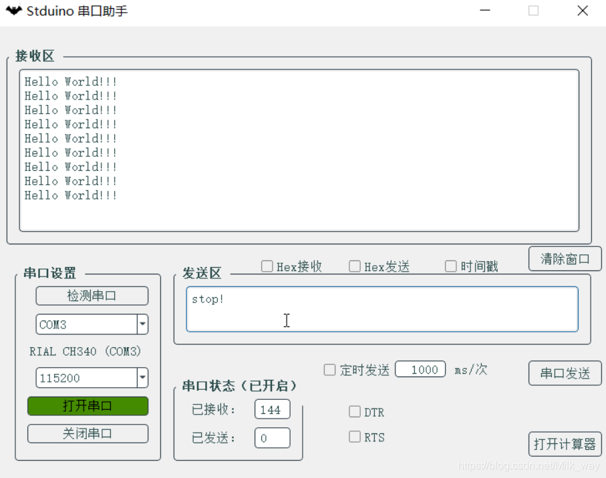Click the 已发送 sent count field
The image size is (606, 478).
tap(272, 438)
